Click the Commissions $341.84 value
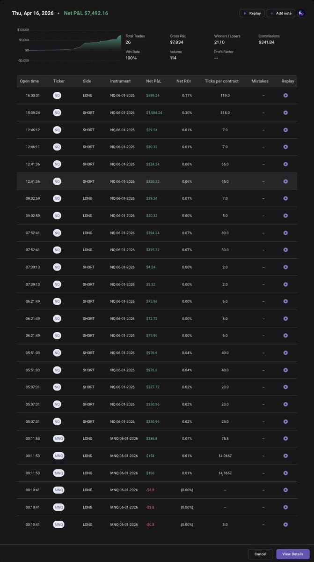This screenshot has width=314, height=562. (x=266, y=42)
